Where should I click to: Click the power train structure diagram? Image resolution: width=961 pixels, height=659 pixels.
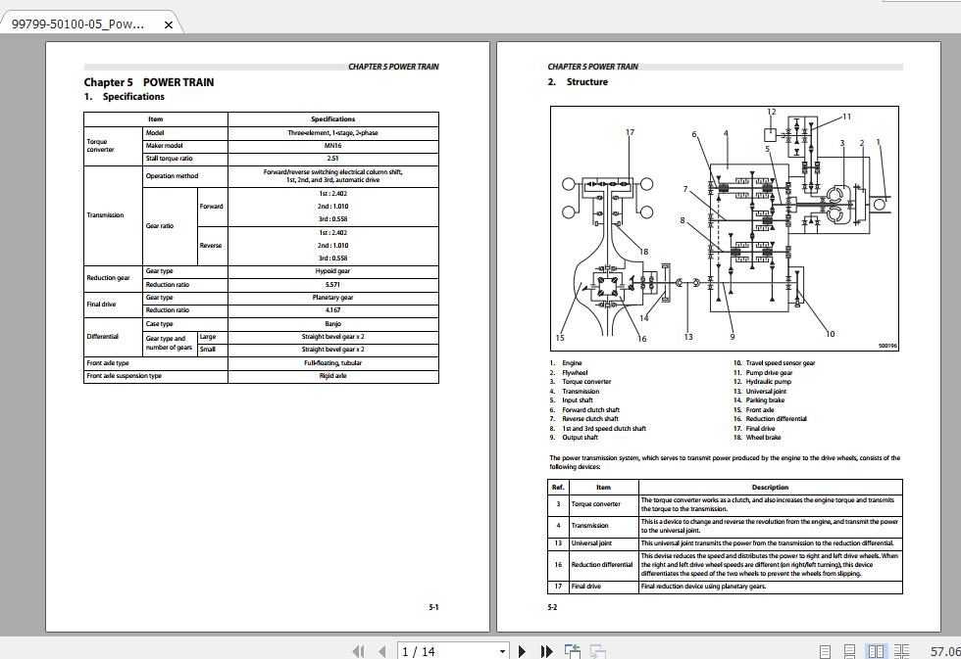click(726, 225)
